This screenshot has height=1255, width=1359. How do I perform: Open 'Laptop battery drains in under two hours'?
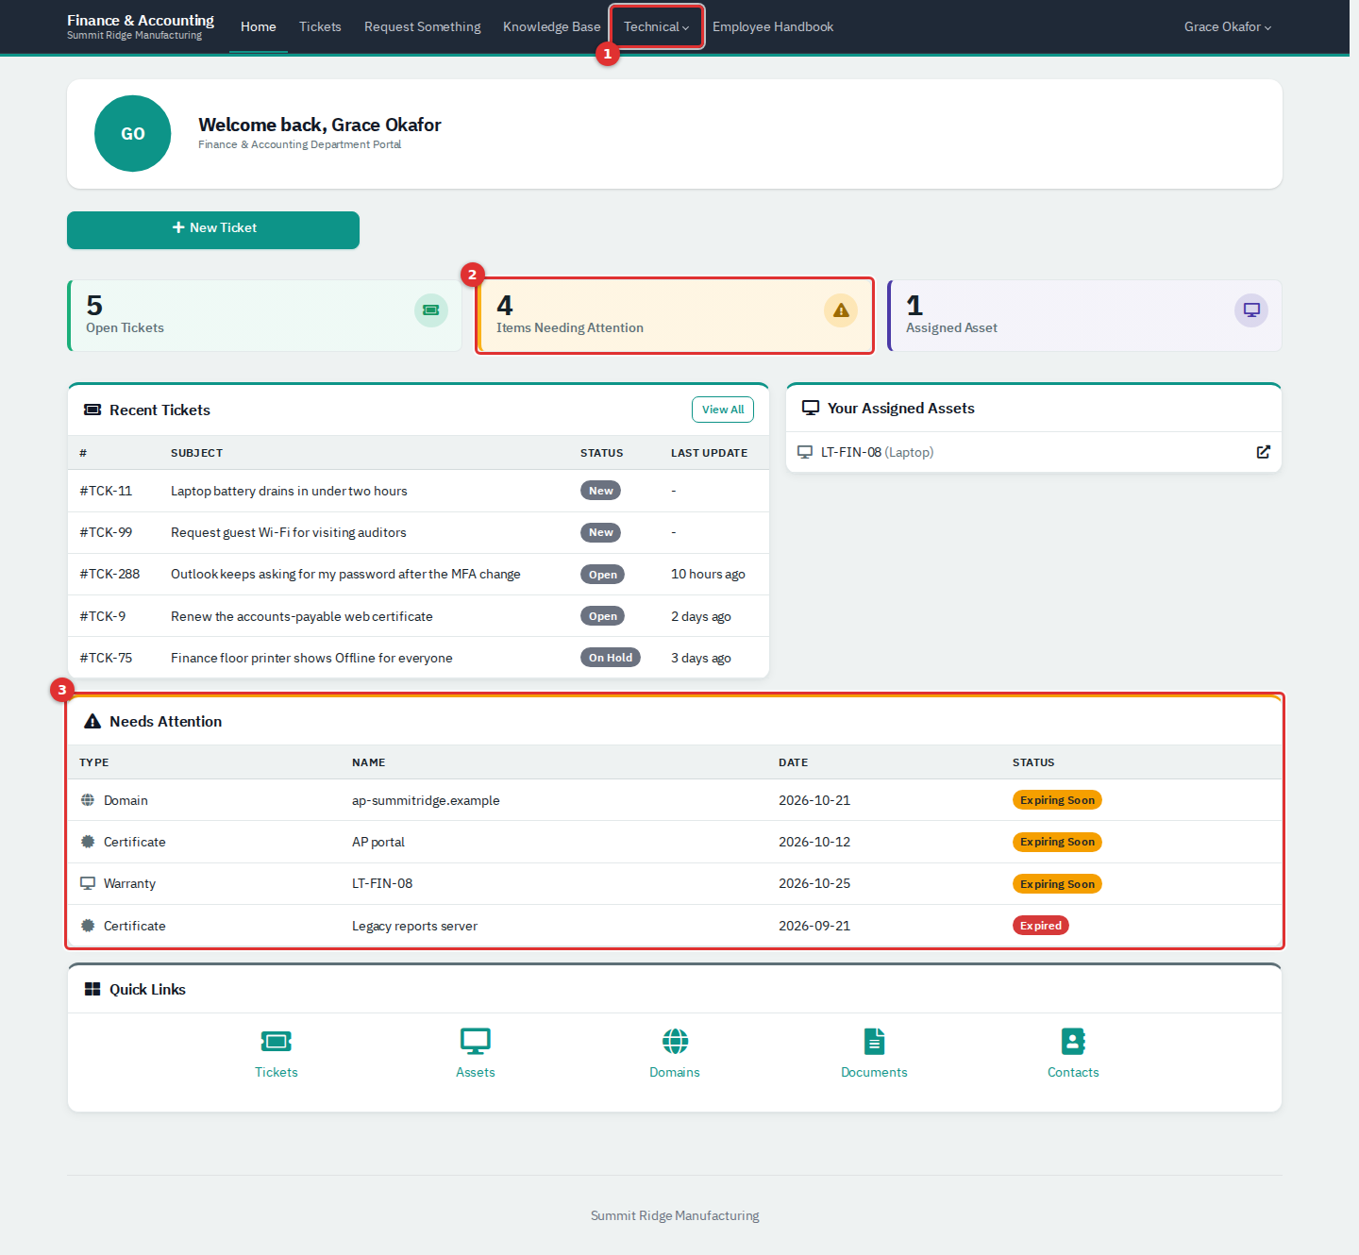pyautogui.click(x=289, y=491)
